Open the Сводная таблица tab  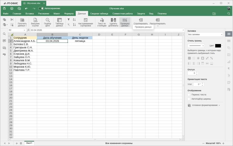click(99, 13)
